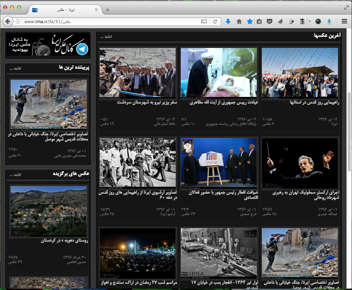Open the orchestra conductor photo thumbnail
The width and height of the screenshot is (352, 290).
click(x=300, y=163)
